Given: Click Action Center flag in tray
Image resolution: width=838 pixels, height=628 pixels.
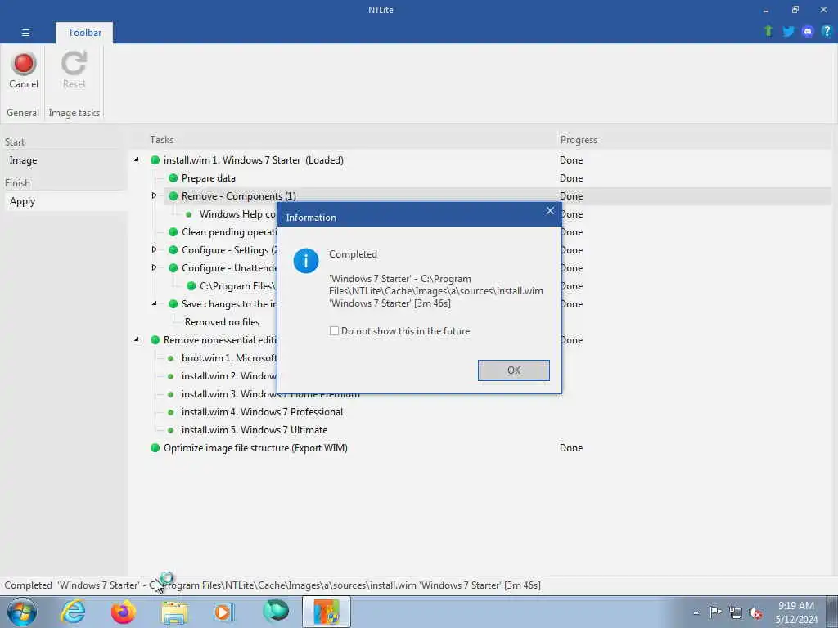Looking at the screenshot, I should [x=715, y=612].
